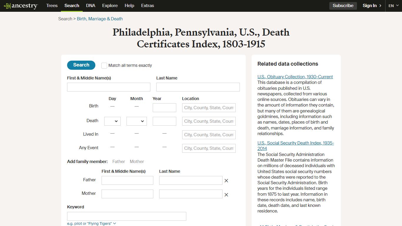
Task: Remove the Father row with X icon
Action: 226,181
